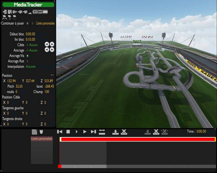Click the delete track trash icon
This screenshot has width=217, height=173.
click(x=41, y=132)
